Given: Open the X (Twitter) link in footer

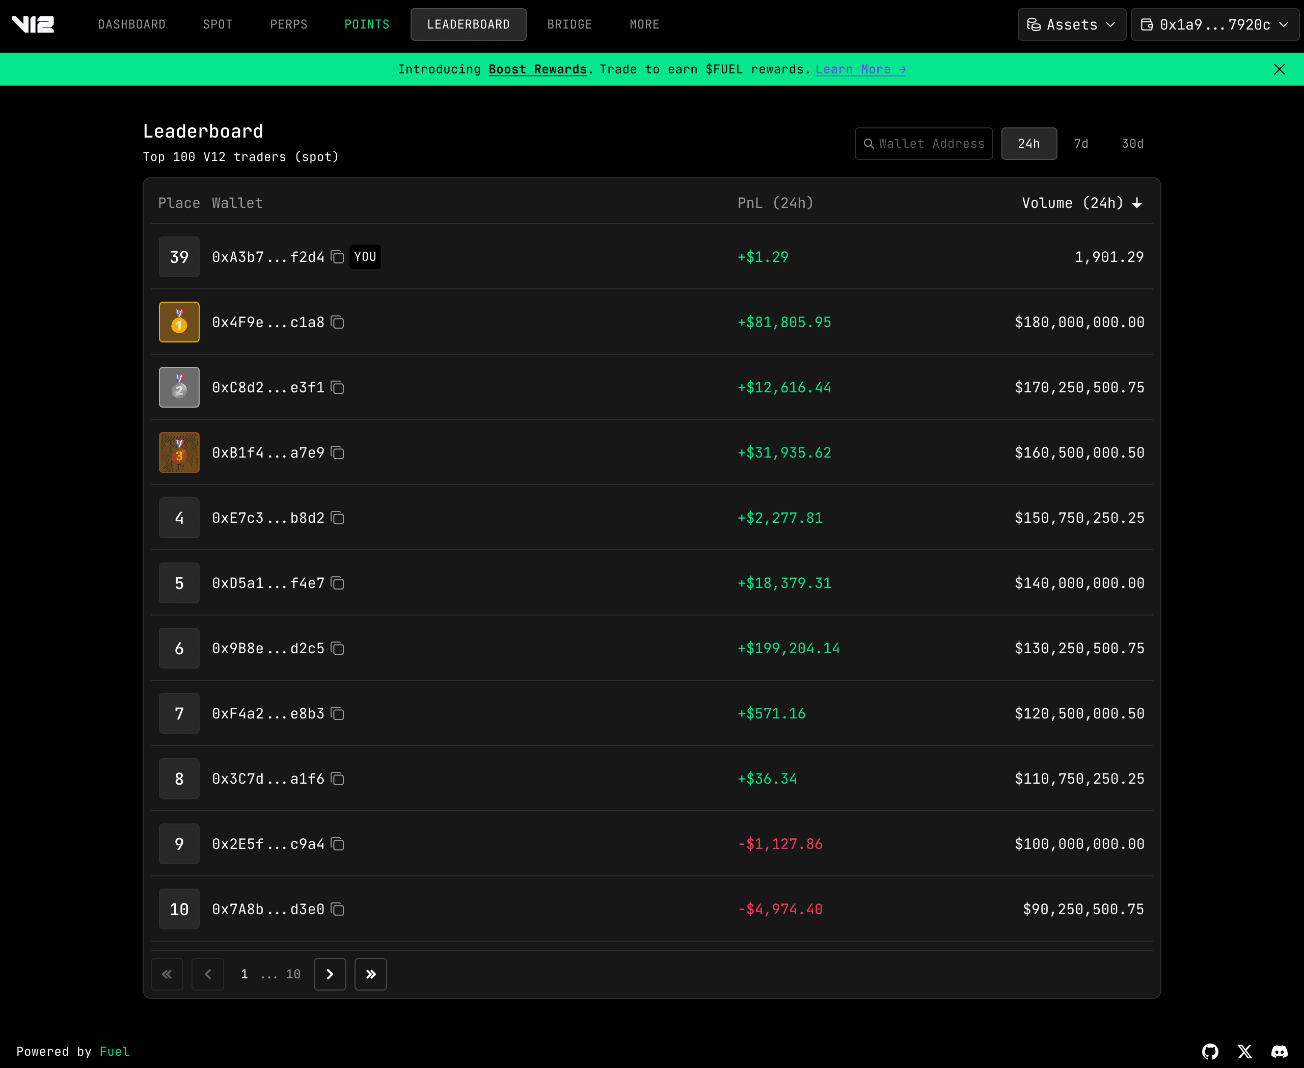Looking at the screenshot, I should tap(1244, 1051).
